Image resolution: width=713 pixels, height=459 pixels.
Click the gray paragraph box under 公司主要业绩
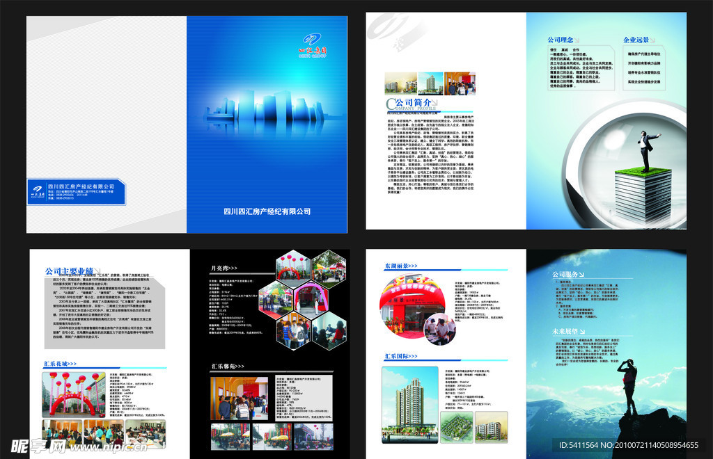point(104,312)
